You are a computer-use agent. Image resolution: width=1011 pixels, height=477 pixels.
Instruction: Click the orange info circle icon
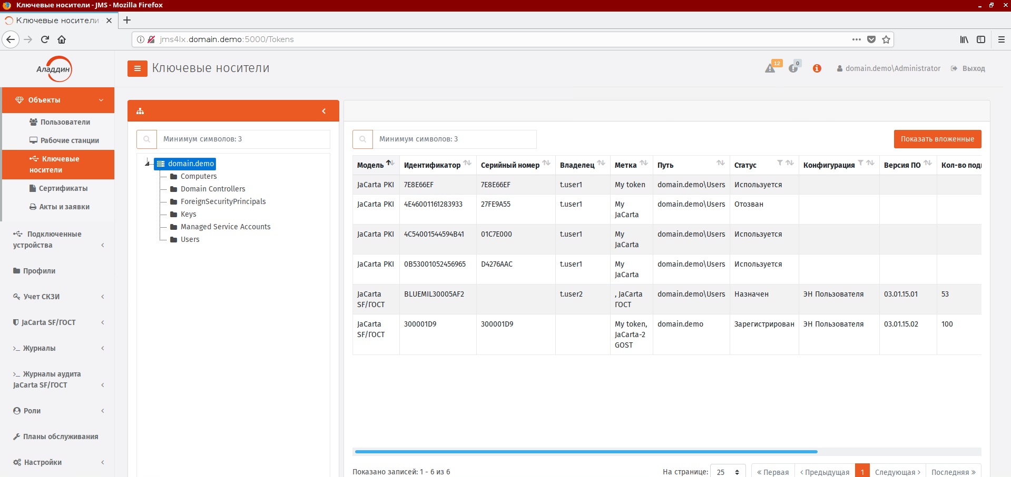click(817, 68)
